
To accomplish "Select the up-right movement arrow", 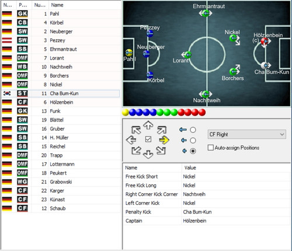I will [162, 130].
